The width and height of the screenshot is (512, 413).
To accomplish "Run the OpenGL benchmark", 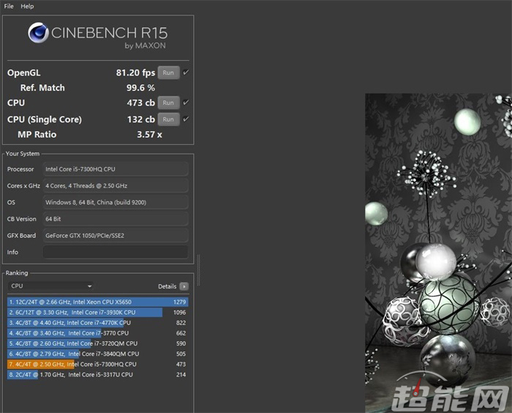I will [x=168, y=72].
